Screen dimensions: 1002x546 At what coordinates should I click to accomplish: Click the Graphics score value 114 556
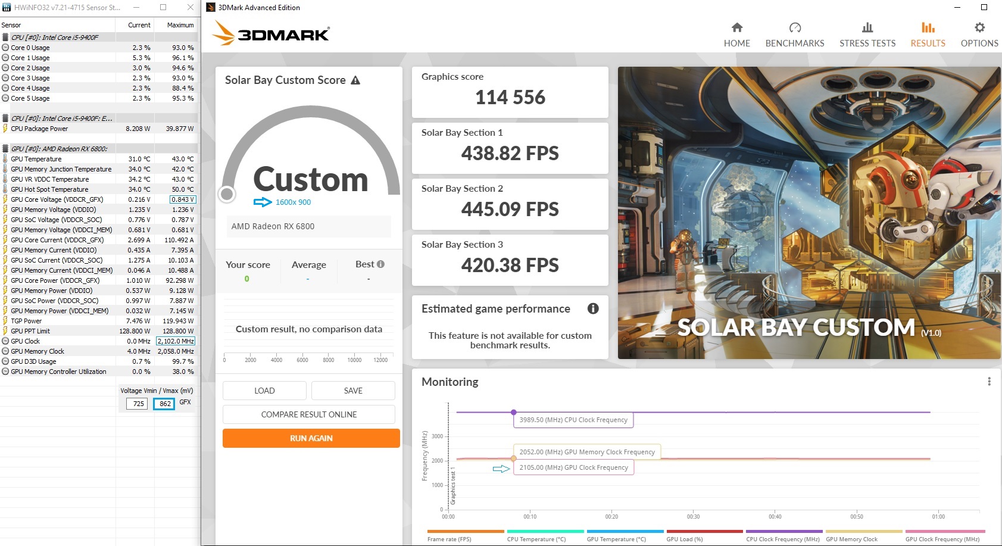tap(510, 98)
